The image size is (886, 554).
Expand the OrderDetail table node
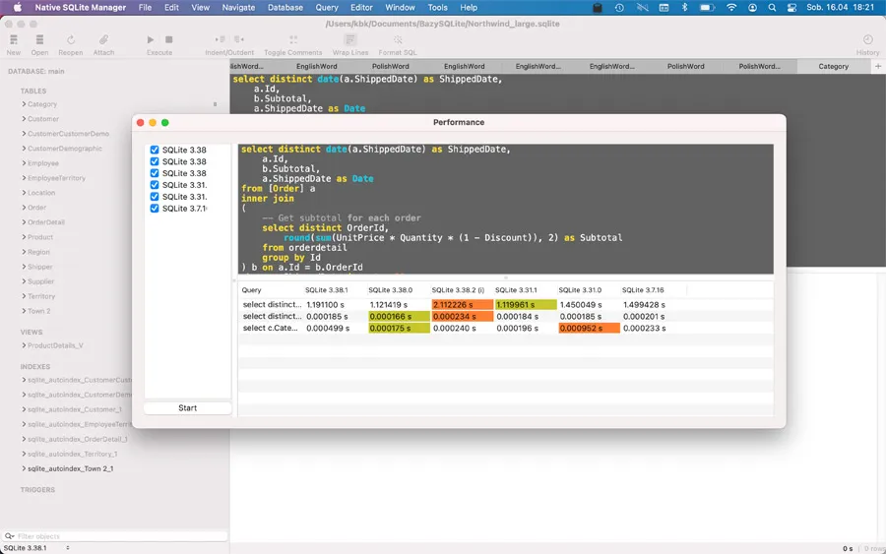(25, 222)
